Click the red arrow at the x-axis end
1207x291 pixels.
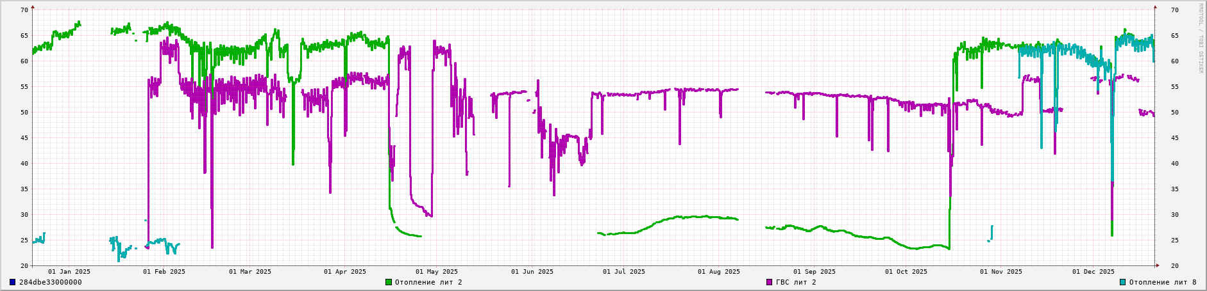(1158, 265)
